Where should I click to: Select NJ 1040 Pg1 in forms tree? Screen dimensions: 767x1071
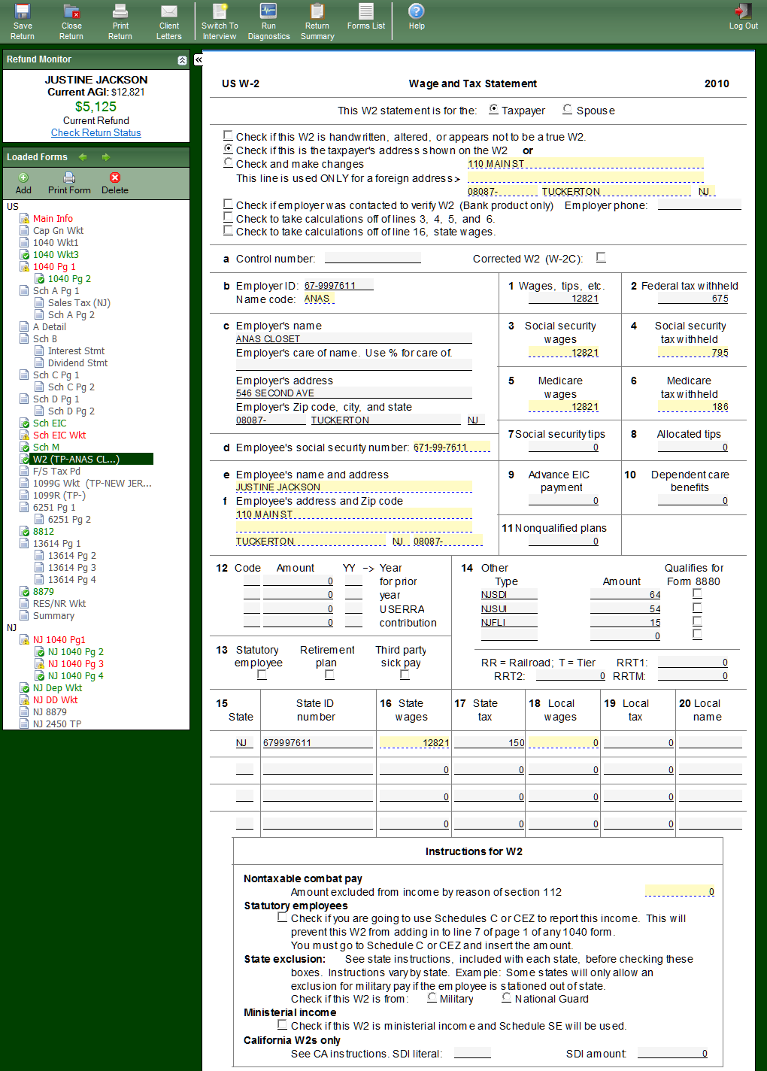[59, 640]
